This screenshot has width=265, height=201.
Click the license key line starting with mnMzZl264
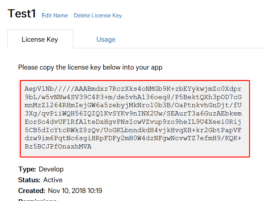click(x=133, y=105)
